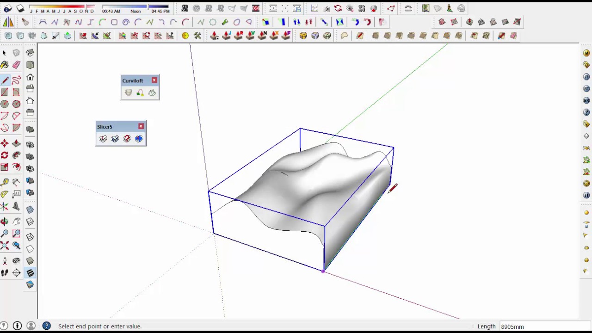Image resolution: width=592 pixels, height=333 pixels.
Task: Click the first Slicer5 tool icon
Action: tap(103, 139)
